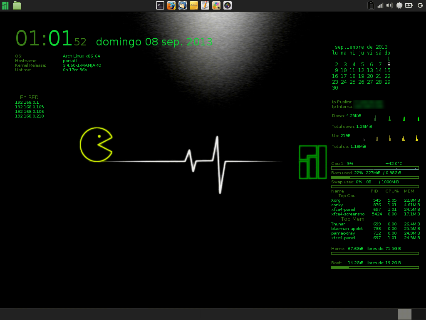Click the 'Top Mem' heading

[x=353, y=219]
